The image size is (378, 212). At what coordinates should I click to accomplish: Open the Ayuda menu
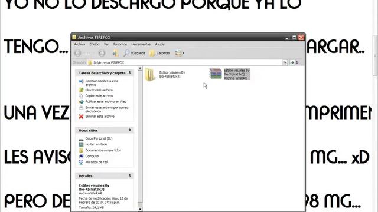[x=159, y=44]
